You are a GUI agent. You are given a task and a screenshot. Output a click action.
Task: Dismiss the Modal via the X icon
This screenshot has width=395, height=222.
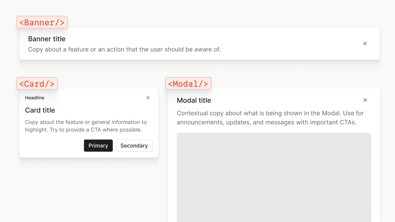365,100
